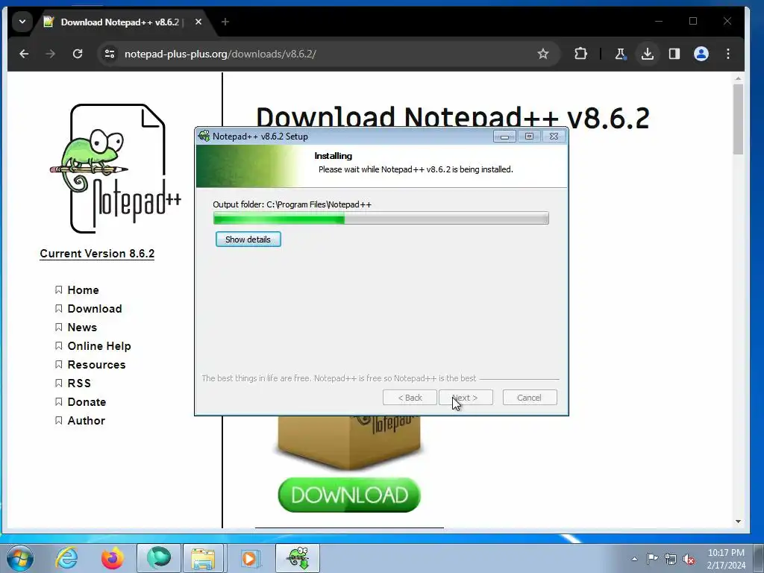Go to Home in the sidebar
The width and height of the screenshot is (764, 573).
(x=84, y=290)
